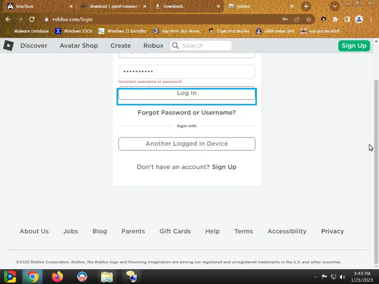Open the Jobs footer link

[71, 231]
